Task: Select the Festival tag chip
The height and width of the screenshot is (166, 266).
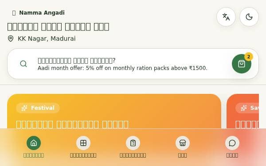Action: [38, 108]
